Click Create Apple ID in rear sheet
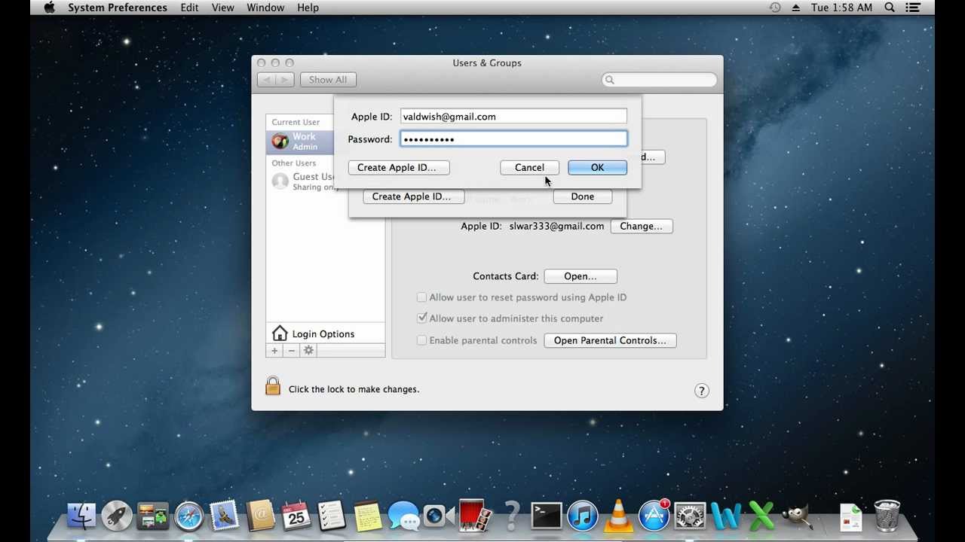The width and height of the screenshot is (965, 542). point(413,196)
